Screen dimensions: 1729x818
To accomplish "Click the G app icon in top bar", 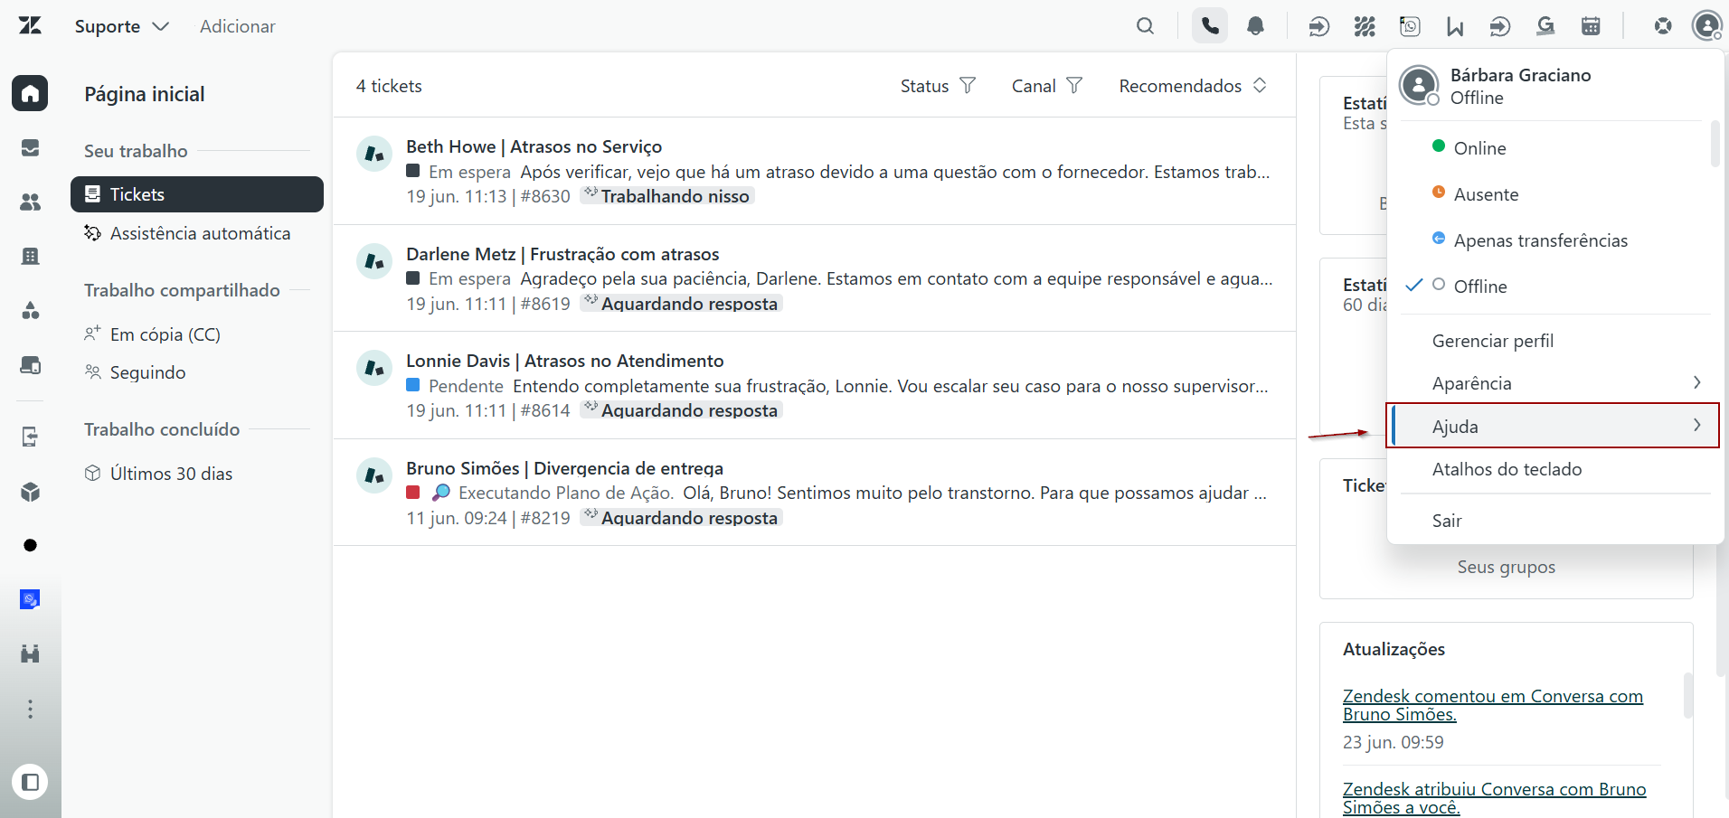I will click(x=1545, y=26).
